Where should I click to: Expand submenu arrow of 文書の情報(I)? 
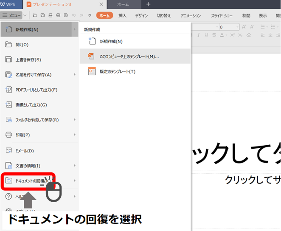75,166
